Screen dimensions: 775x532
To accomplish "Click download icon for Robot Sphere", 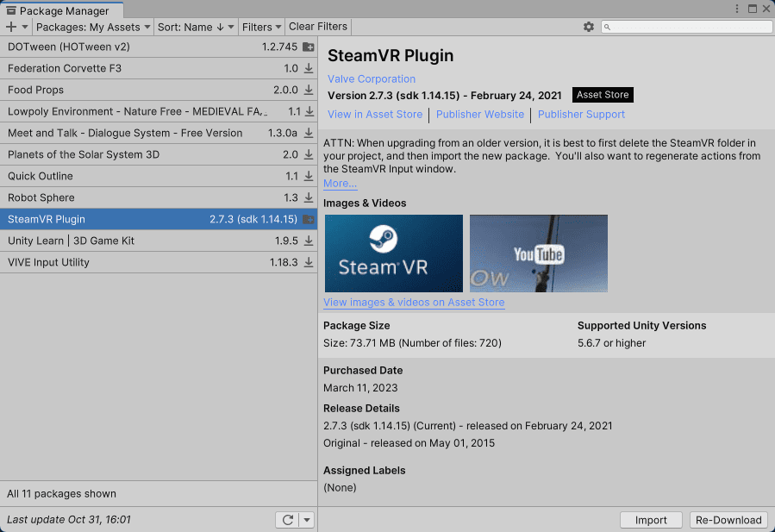I will click(309, 198).
